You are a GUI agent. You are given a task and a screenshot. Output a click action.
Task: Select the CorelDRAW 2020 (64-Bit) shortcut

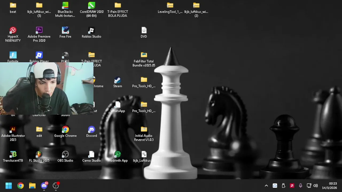pos(91,10)
